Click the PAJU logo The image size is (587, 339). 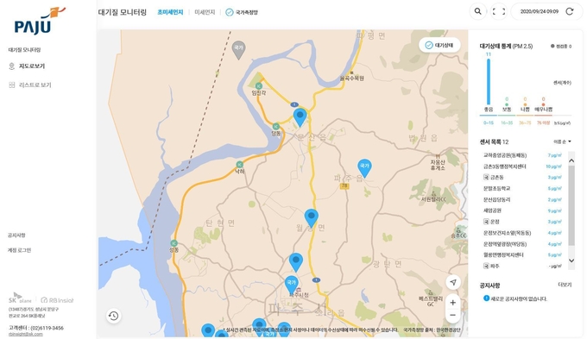click(39, 21)
